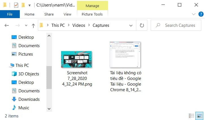Navigate up one folder level with up arrow
Viewport: 205px width, 120px height.
coord(33,25)
